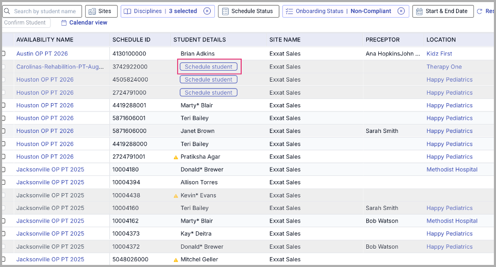
Task: Open Kidz First location link
Action: (439, 53)
